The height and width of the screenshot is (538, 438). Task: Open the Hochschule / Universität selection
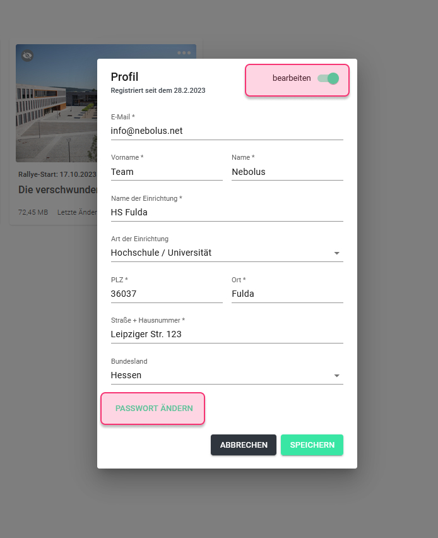pos(227,253)
